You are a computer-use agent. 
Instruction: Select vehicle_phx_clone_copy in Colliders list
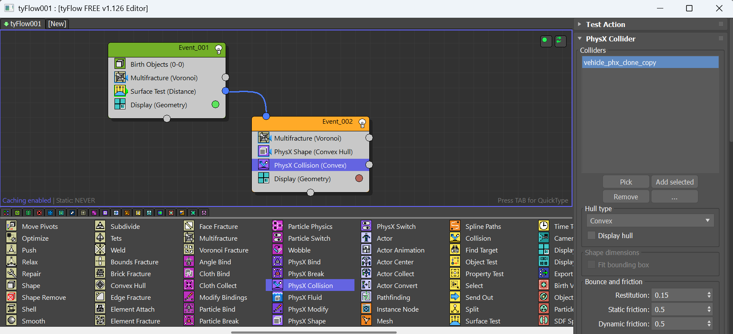pos(650,62)
